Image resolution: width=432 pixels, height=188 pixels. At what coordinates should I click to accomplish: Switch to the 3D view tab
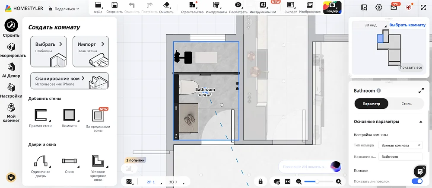click(172, 182)
